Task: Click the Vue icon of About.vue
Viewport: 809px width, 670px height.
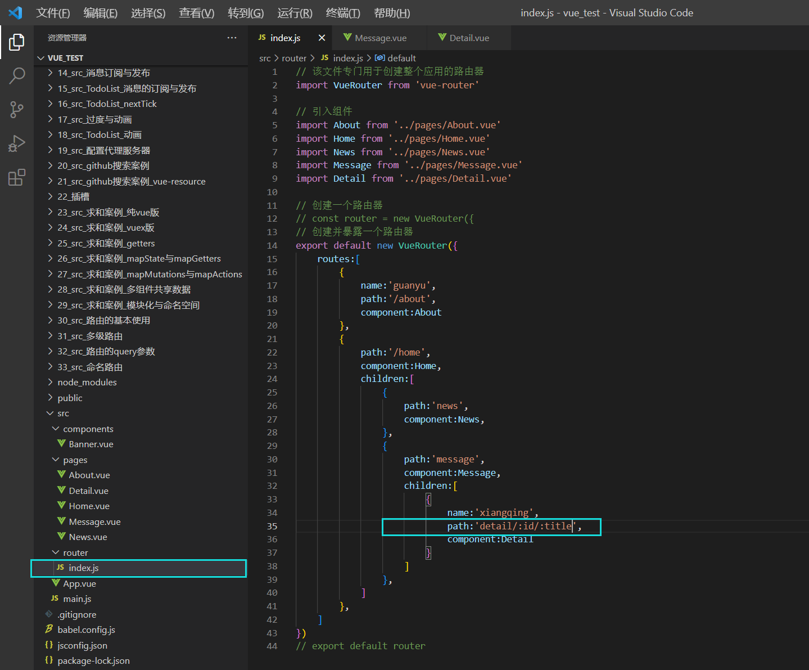Action: click(x=61, y=475)
